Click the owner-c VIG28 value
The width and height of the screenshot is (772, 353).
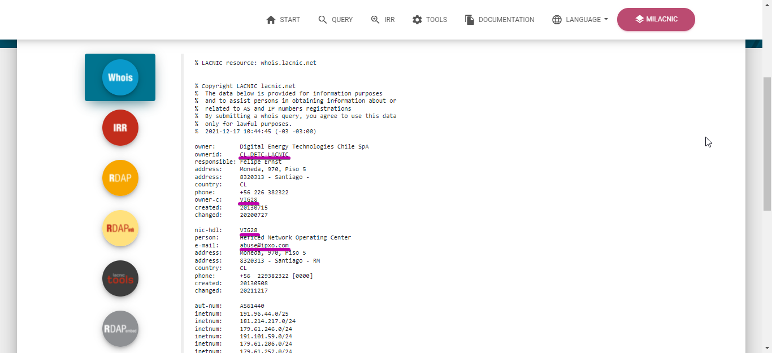248,200
